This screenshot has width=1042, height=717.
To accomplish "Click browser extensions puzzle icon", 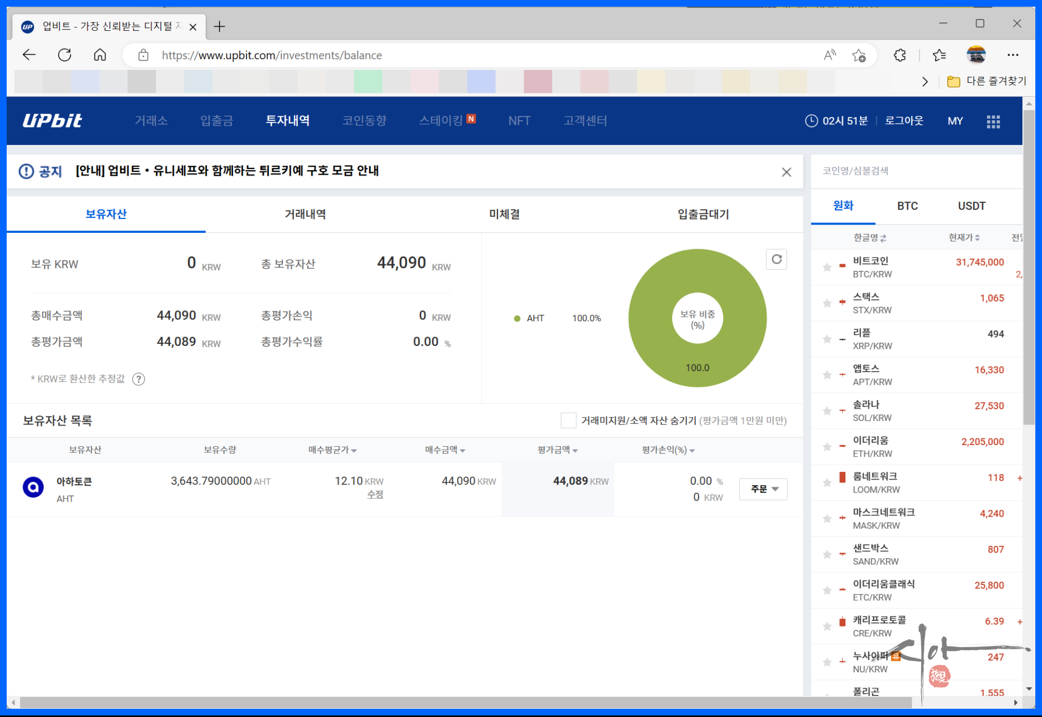I will click(900, 56).
